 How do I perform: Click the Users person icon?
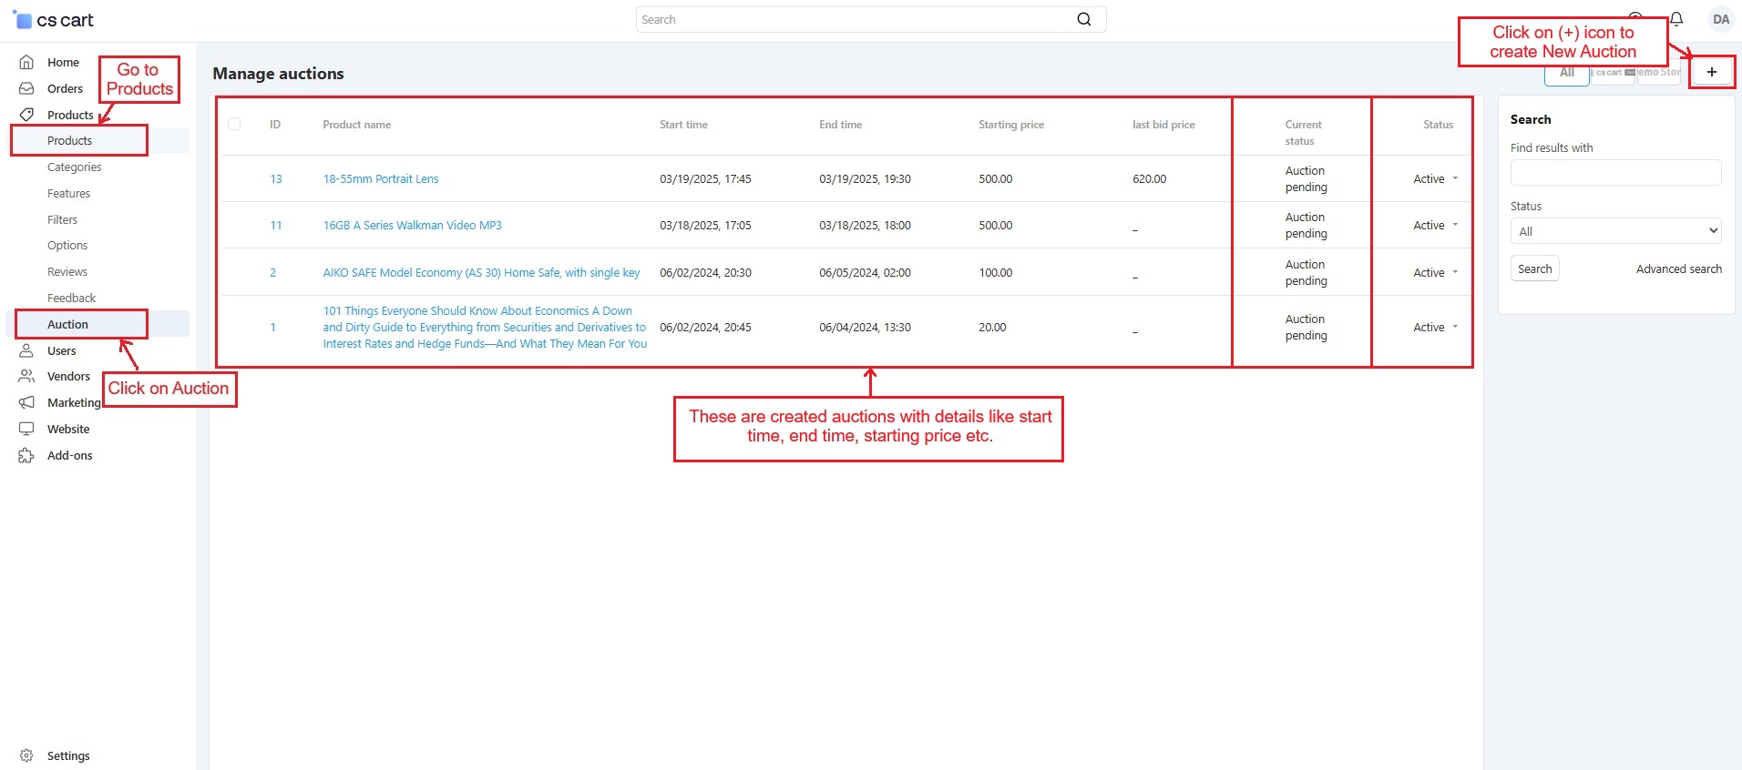pos(26,350)
